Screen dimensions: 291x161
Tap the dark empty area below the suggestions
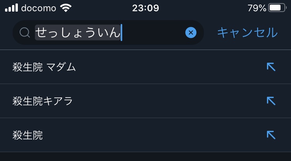pyautogui.click(x=145, y=157)
